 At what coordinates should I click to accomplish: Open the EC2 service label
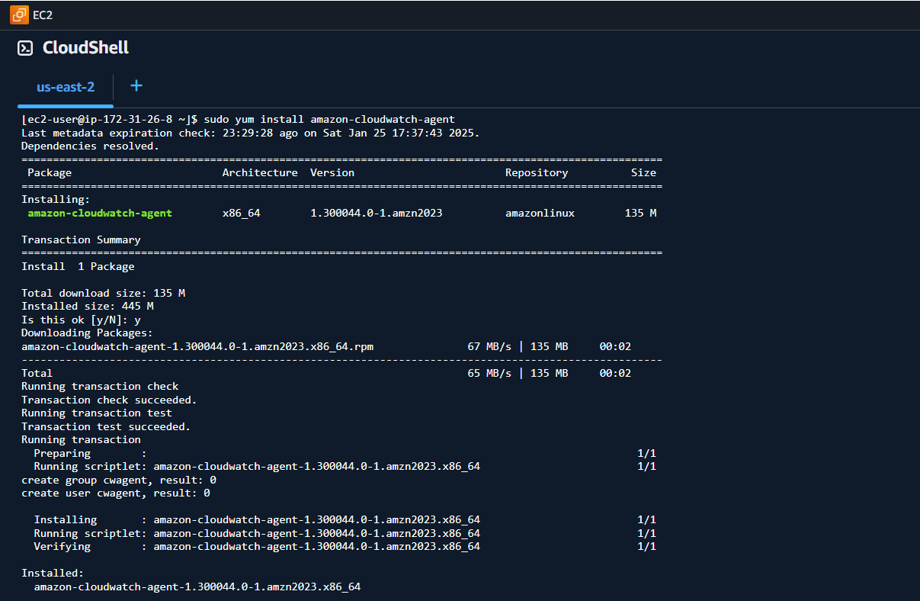coord(43,15)
